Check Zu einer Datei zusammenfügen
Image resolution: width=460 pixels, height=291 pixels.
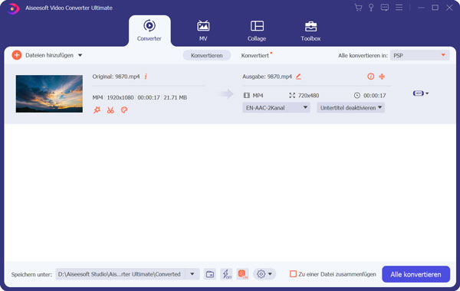pyautogui.click(x=293, y=274)
